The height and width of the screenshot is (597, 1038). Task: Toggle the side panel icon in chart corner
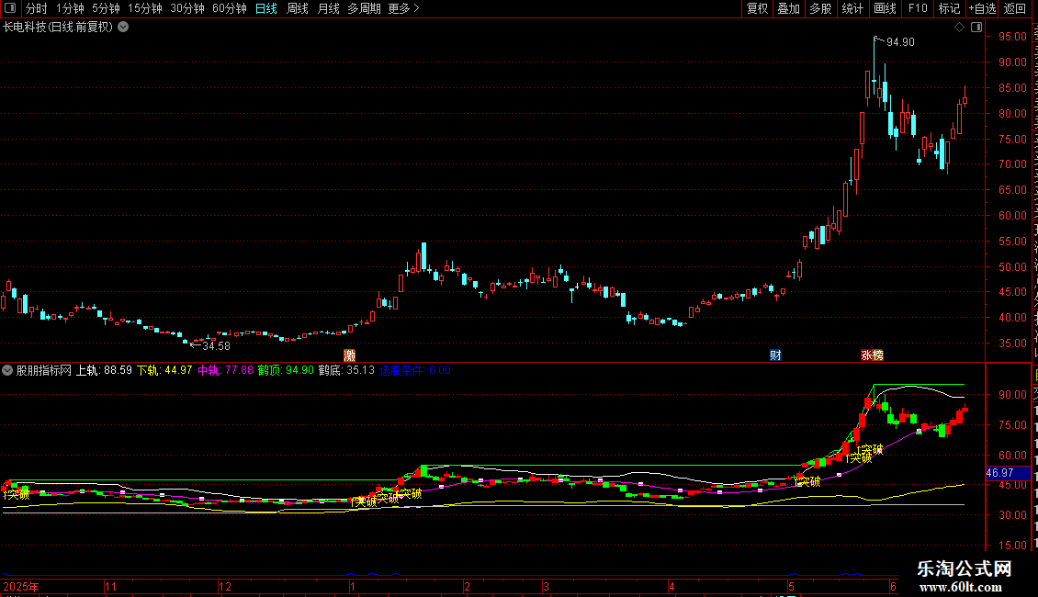coord(976,28)
